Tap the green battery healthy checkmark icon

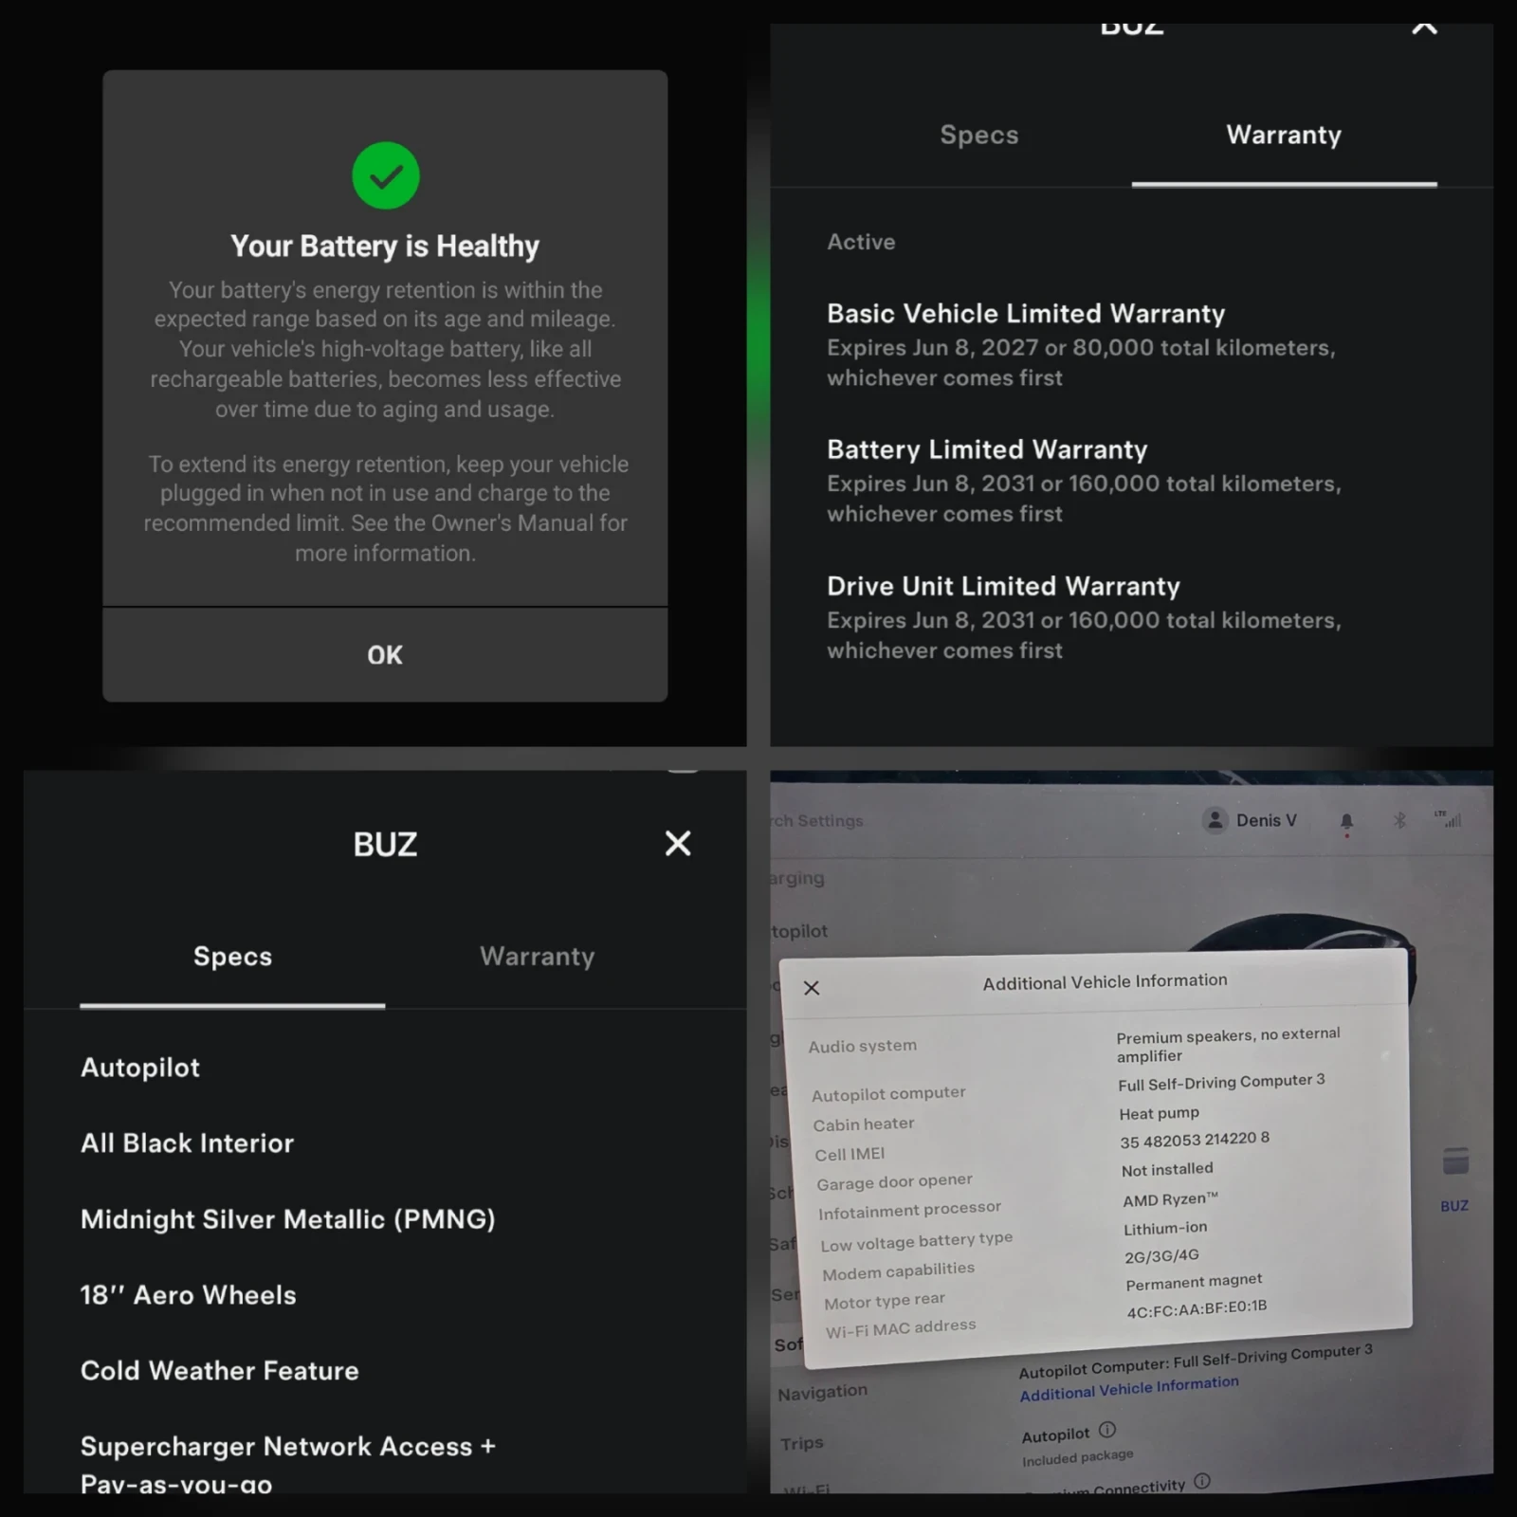click(x=385, y=175)
